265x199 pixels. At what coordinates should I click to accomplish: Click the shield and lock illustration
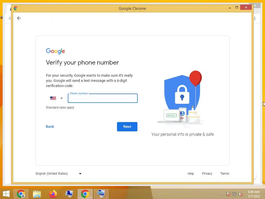tap(181, 99)
